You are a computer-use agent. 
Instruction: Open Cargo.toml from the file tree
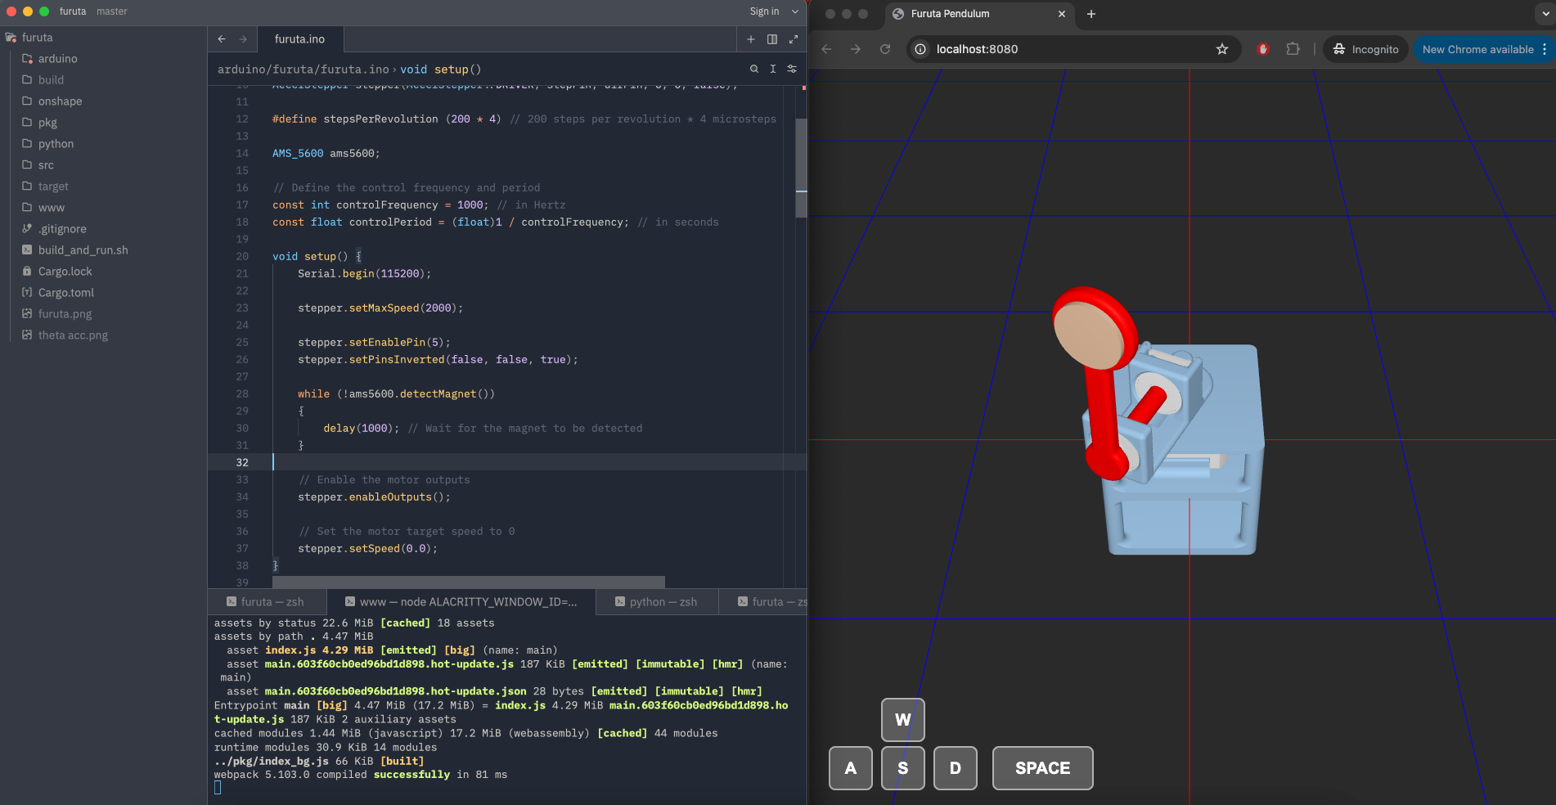click(65, 293)
